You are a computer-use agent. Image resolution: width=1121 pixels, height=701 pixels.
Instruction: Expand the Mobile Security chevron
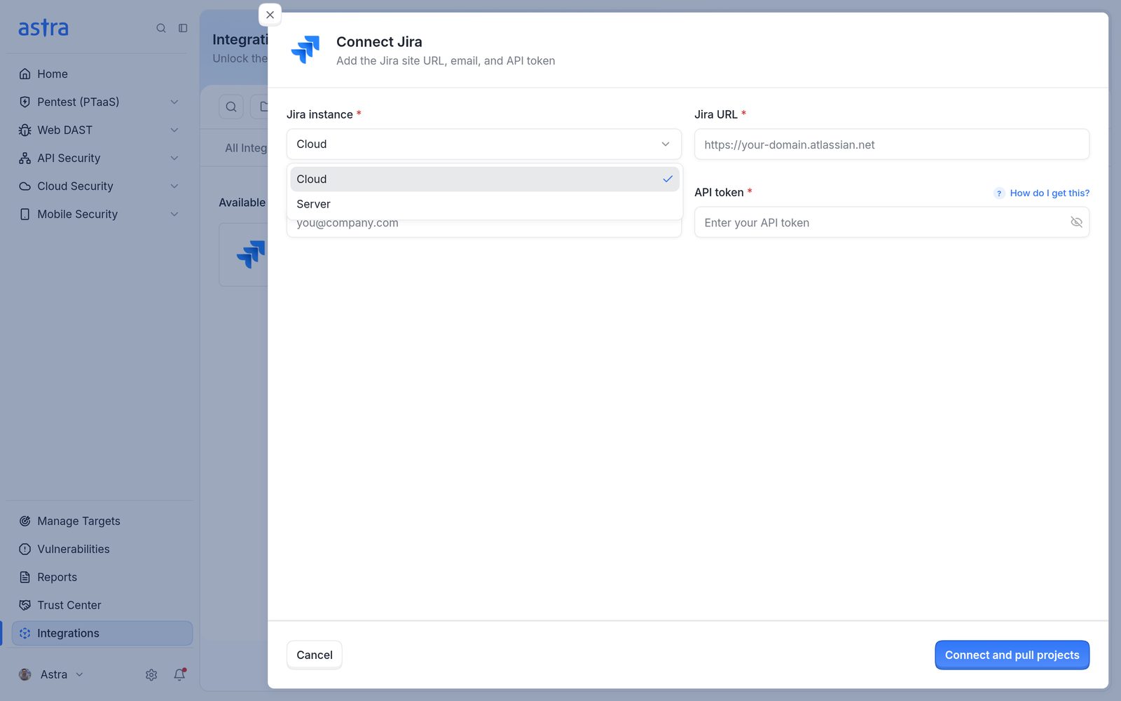tap(174, 214)
